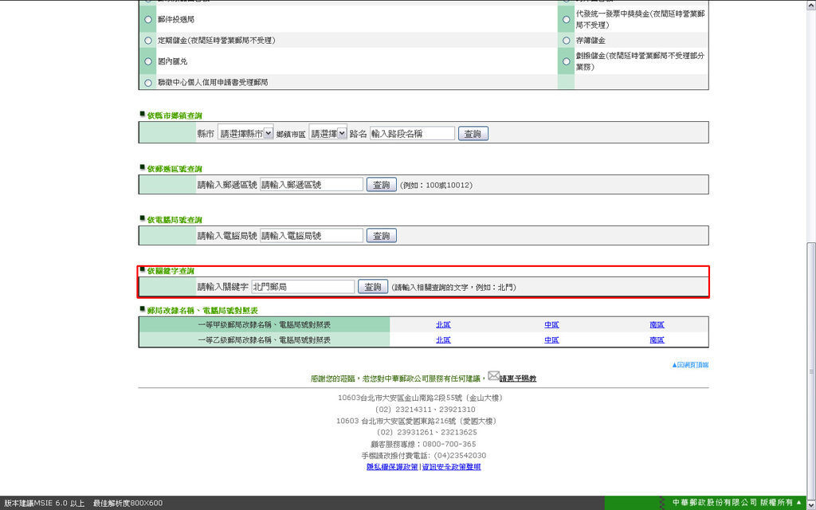Focus the 請輸入電腦局號 field
Image resolution: width=816 pixels, height=510 pixels.
pos(312,235)
